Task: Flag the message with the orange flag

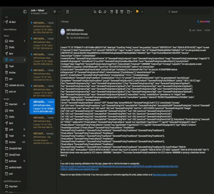Action: click(x=137, y=12)
